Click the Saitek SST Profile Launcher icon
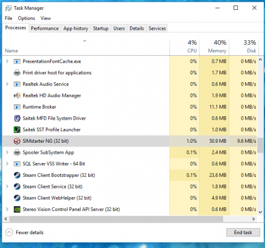Viewport: 265px width, 248px height. (17, 130)
